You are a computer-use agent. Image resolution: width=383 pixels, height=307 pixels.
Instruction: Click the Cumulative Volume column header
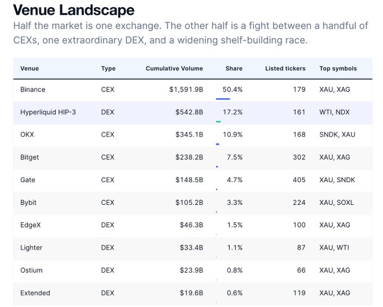[175, 68]
